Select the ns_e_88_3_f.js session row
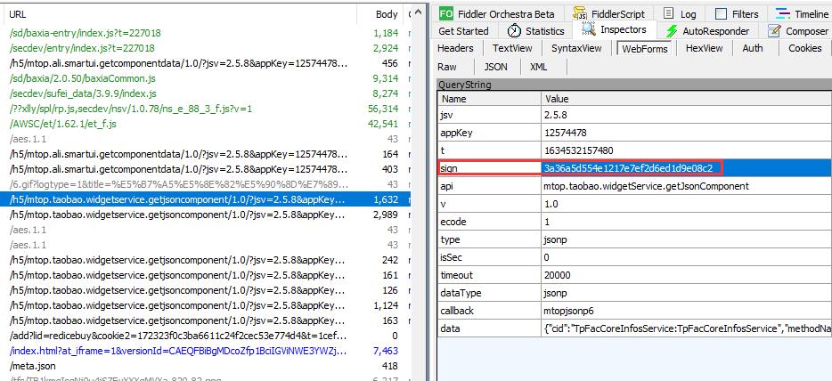832x381 pixels. coord(204,109)
